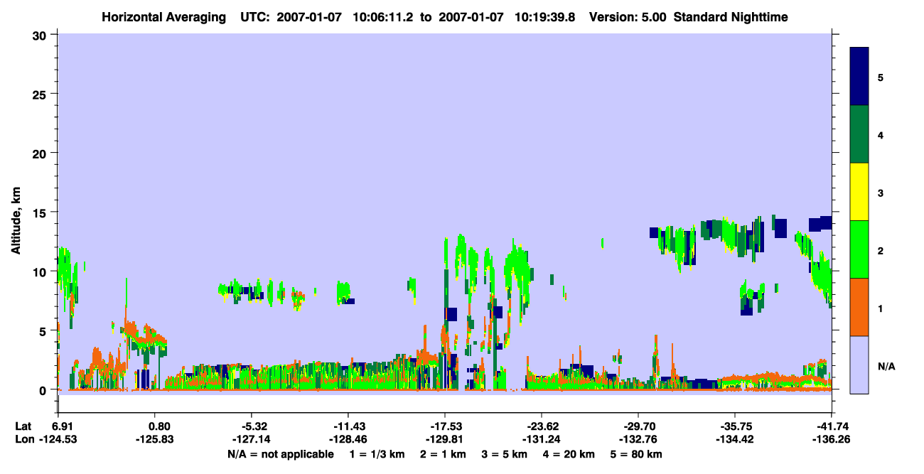Click the longitude value -131.24
Image resolution: width=924 pixels, height=474 pixels.
[x=542, y=440]
